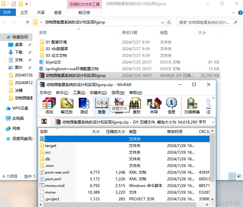Open the 查看 ribbon tab
Image resolution: width=243 pixels, height=207 pixels.
pyautogui.click(x=57, y=13)
